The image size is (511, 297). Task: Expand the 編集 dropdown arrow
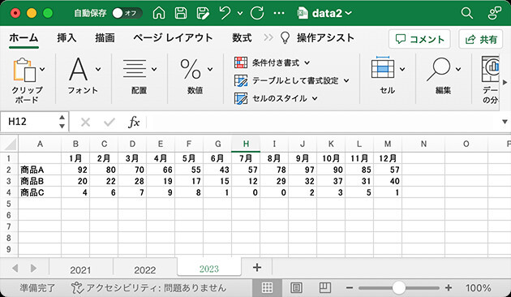tap(458, 69)
